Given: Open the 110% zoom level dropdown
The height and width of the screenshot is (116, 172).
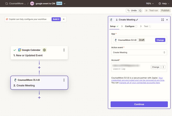Looking at the screenshot, I should [x=150, y=4].
